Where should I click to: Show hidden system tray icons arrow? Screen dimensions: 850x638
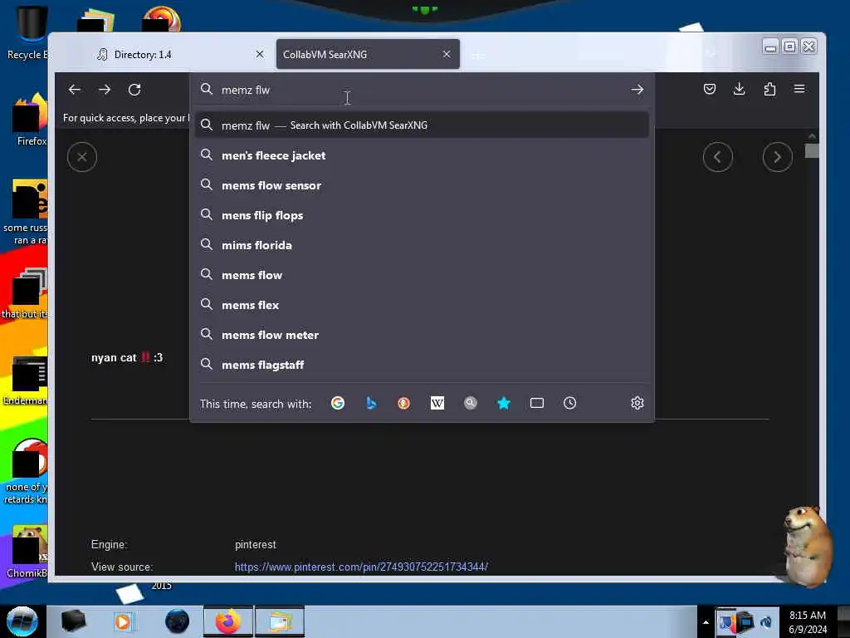(x=706, y=622)
